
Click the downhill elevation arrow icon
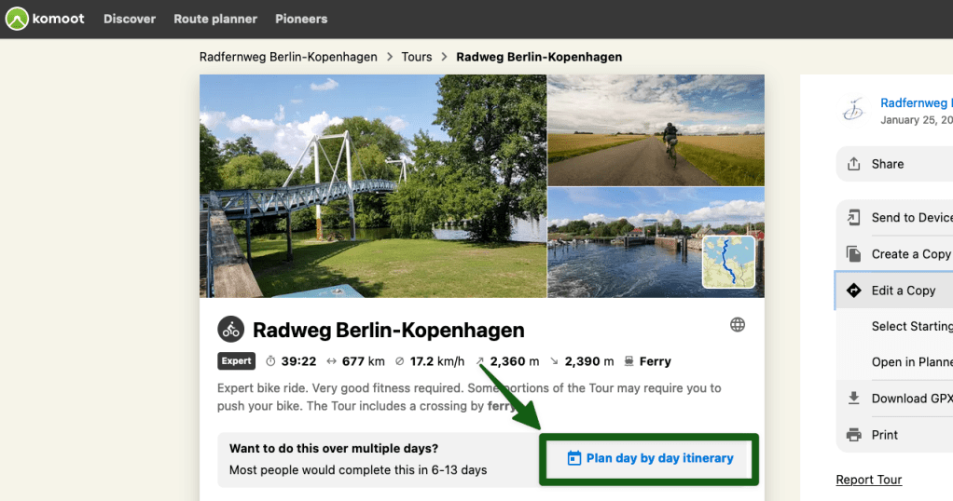click(554, 361)
